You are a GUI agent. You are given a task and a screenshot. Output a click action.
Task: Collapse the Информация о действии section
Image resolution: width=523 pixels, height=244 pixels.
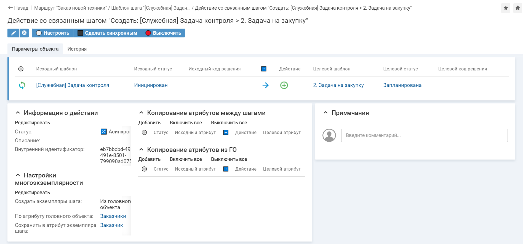coord(18,113)
